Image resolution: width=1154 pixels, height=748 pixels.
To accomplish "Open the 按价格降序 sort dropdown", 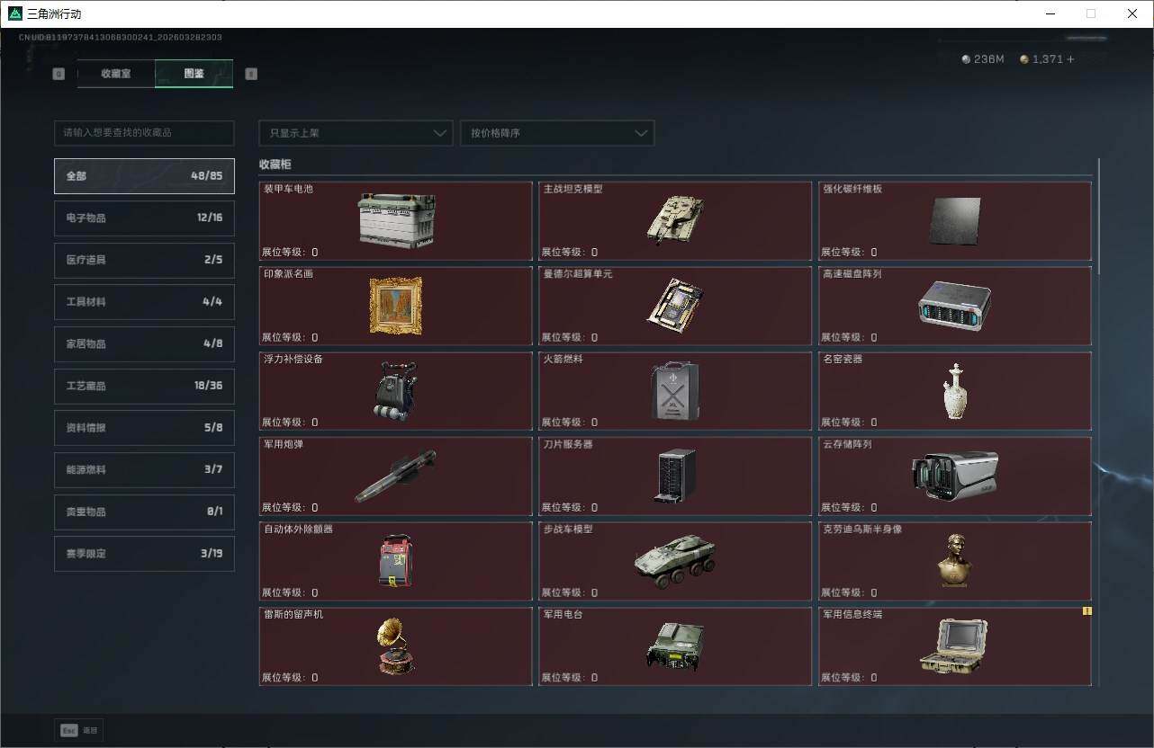I will [x=556, y=133].
